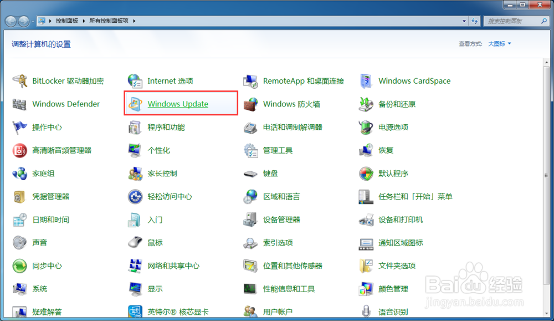Open the 电话和调制解调器 icon
Viewport: 554px width, 321px height.
pos(250,128)
